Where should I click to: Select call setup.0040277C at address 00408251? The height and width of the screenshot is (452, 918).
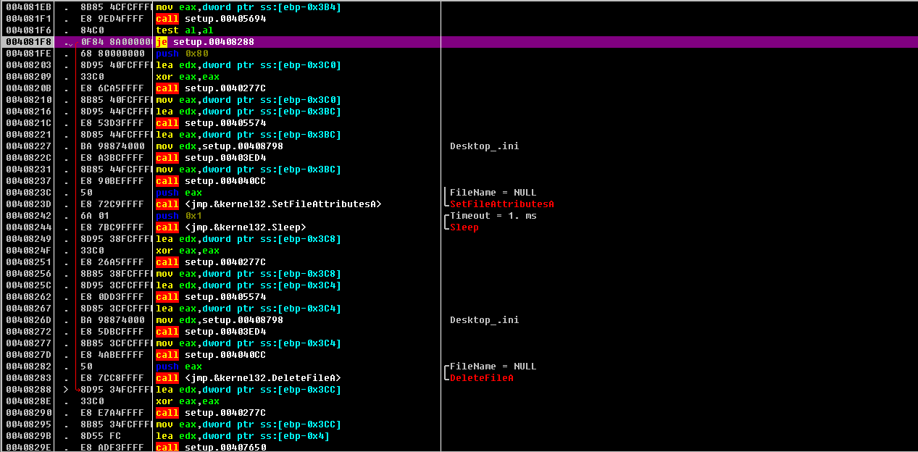point(211,262)
